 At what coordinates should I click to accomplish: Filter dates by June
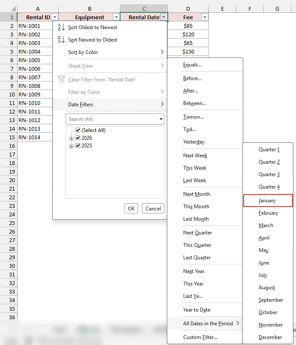pyautogui.click(x=268, y=262)
